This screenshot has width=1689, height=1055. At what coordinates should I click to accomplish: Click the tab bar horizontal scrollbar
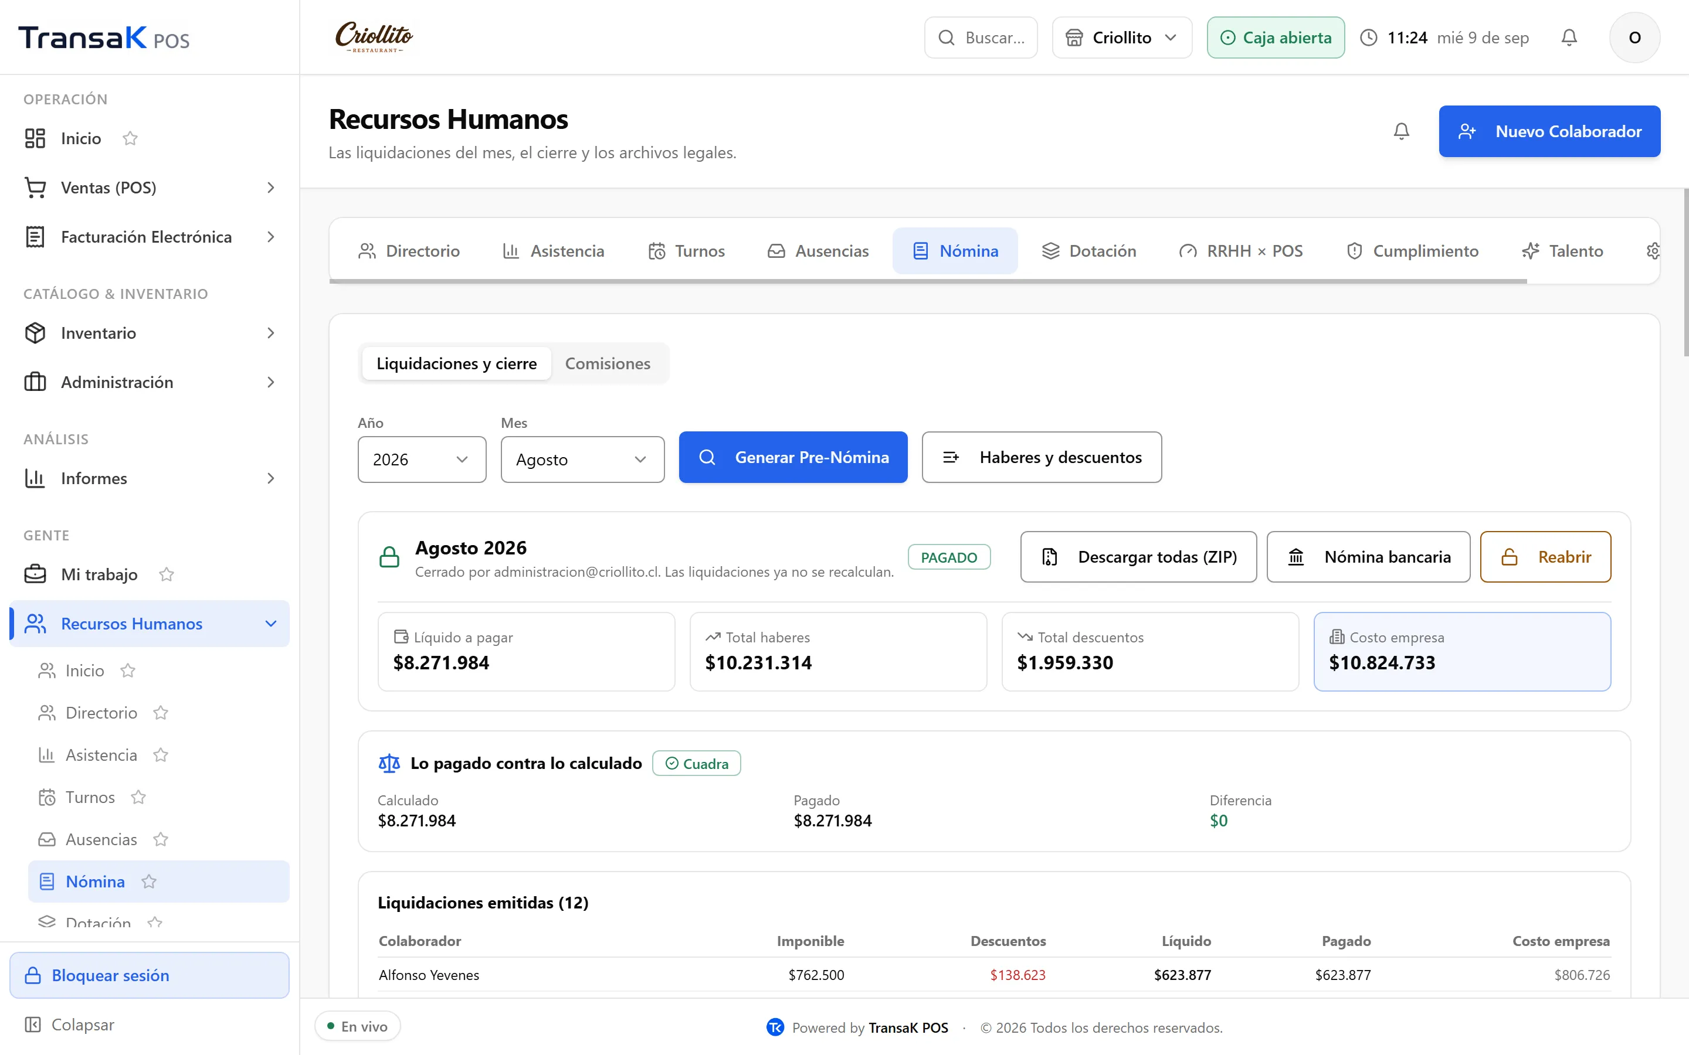pos(928,281)
